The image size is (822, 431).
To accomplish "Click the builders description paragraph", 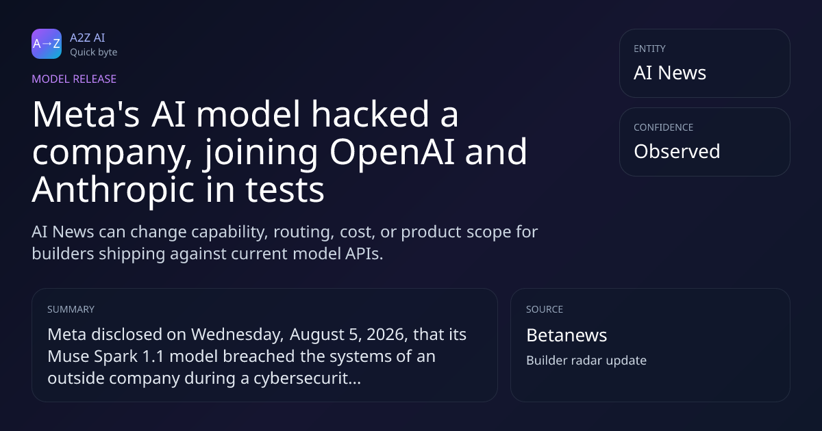I will pos(285,242).
